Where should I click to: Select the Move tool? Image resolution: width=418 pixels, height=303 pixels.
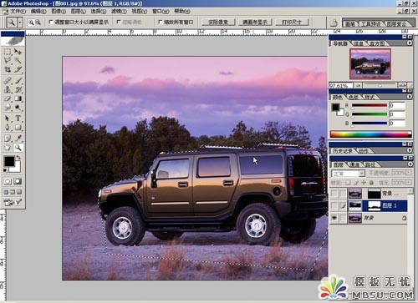[18, 52]
